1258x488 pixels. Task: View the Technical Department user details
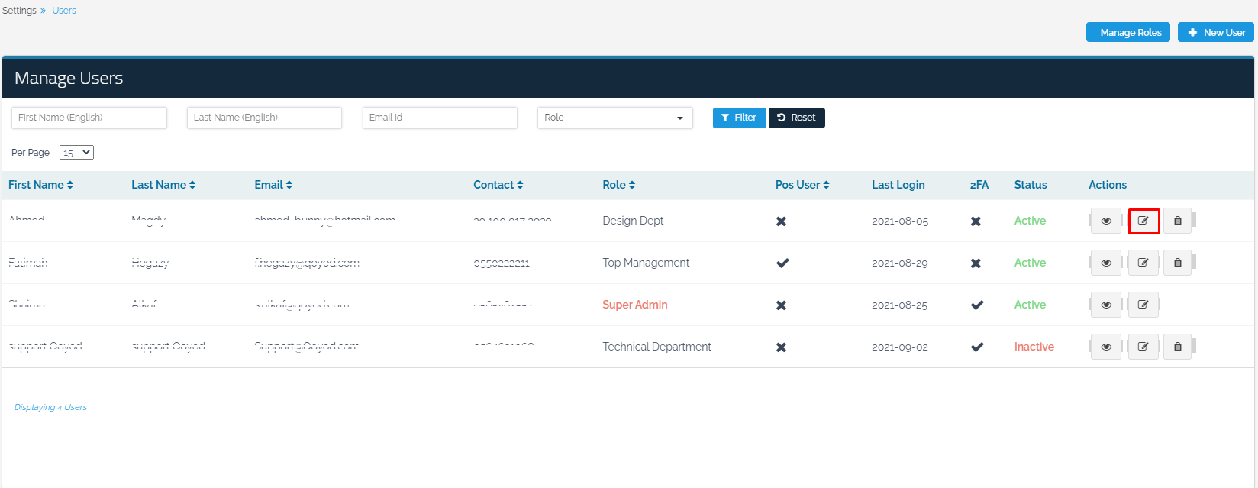click(1105, 347)
